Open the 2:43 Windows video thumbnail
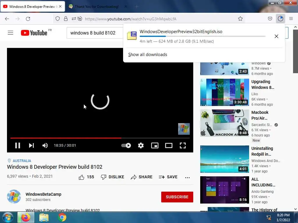Screen dimensions: 298x223 224,69
